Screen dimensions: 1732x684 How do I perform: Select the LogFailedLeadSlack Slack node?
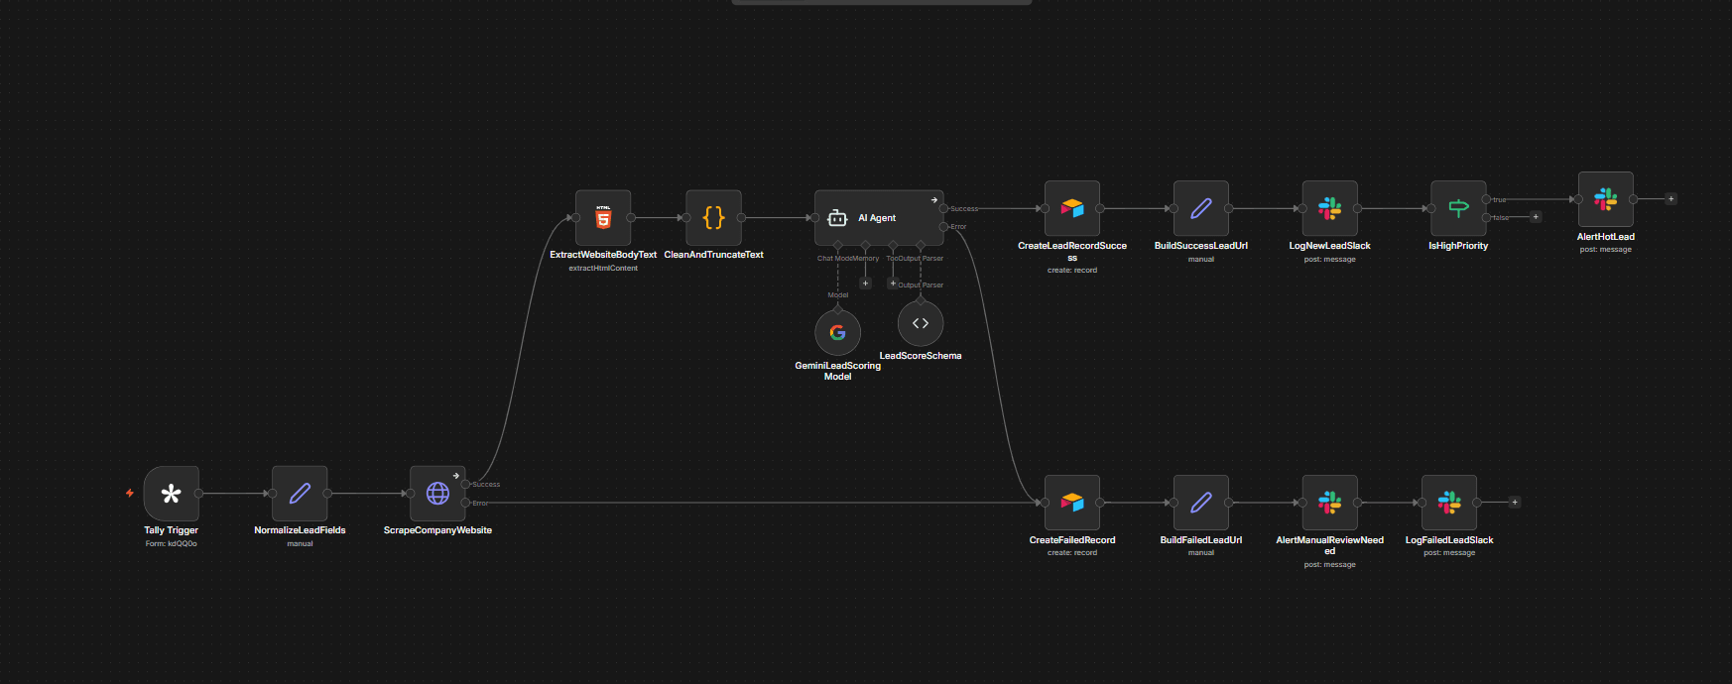1449,503
